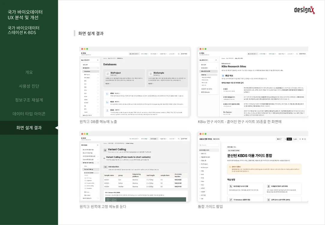Click the KNA row icon in Databases list

click(107, 110)
